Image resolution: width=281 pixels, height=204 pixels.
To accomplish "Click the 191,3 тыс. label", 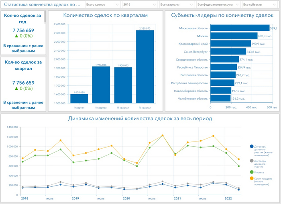I will coord(238,99).
